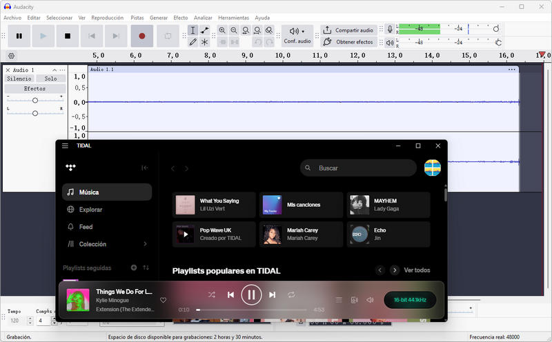Open the Editar menu
This screenshot has width=552, height=342.
[34, 18]
